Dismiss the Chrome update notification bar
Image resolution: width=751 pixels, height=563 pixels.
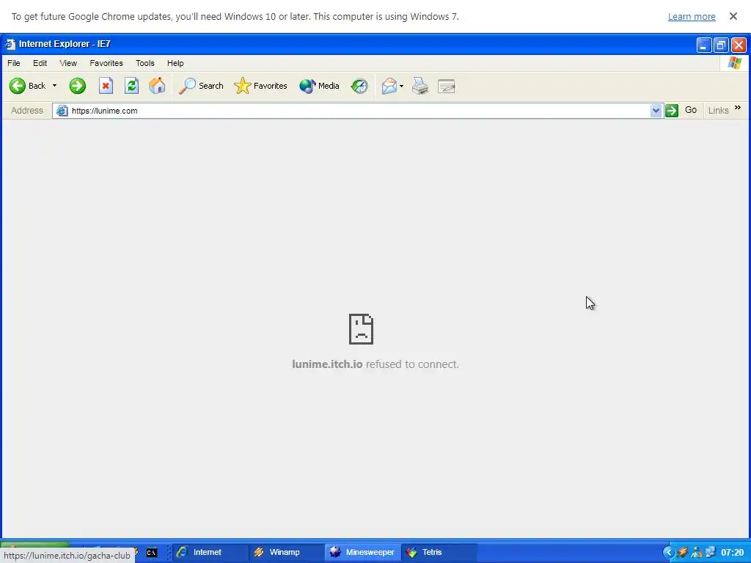[733, 16]
